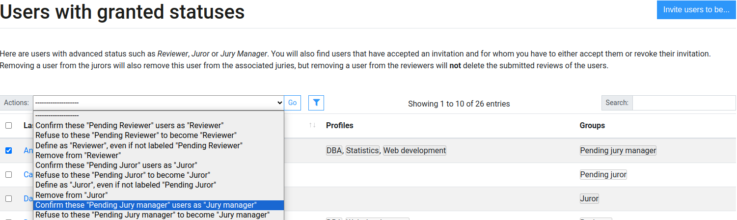Select Define as "Juror" even if not labeled

(126, 185)
